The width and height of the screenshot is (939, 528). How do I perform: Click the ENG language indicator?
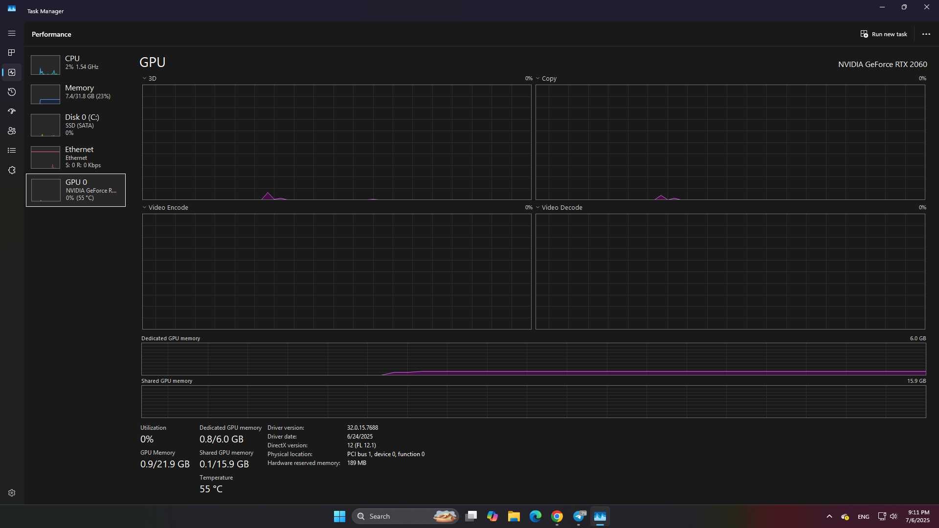point(863,517)
